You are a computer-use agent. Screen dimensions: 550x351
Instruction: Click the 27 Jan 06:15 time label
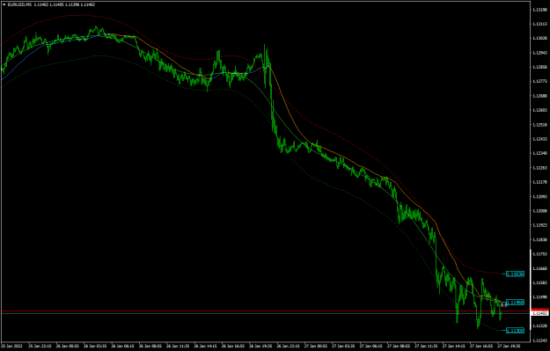coord(371,346)
